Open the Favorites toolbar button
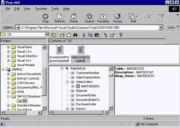Screen dimensions: 180x128 click(103, 18)
